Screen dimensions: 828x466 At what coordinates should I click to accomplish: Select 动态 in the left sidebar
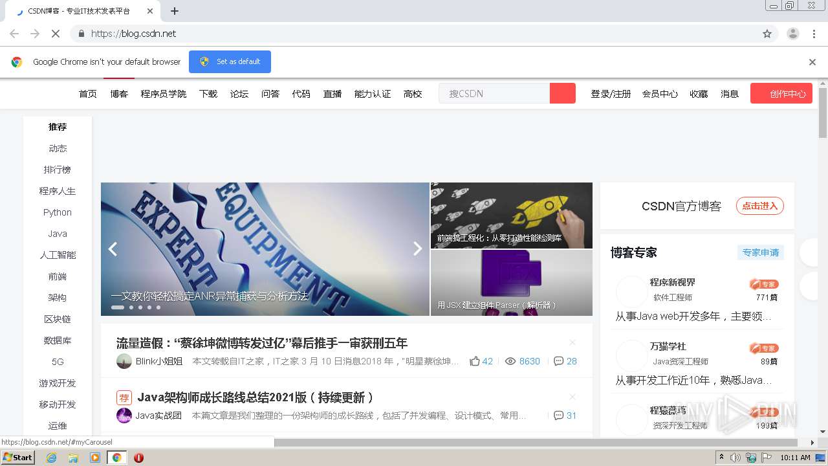[58, 148]
